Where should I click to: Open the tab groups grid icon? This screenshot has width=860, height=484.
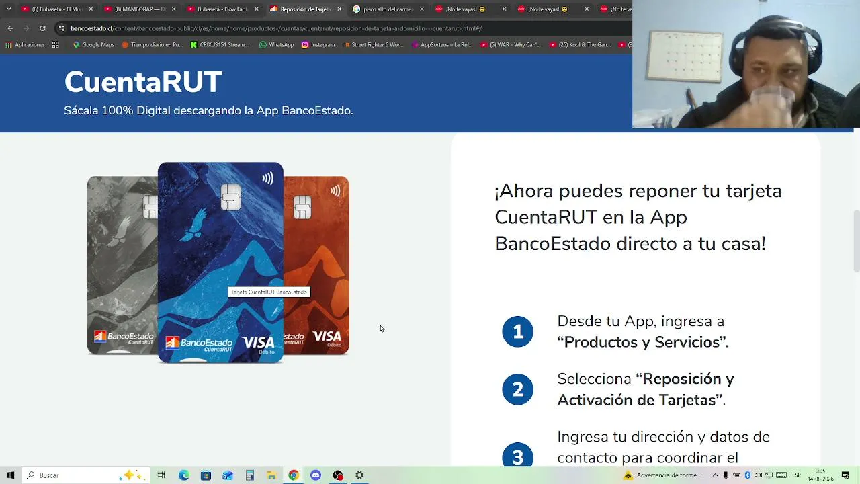click(56, 45)
